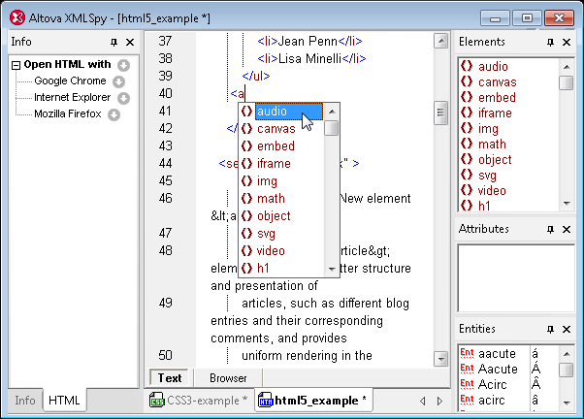Open HTML with Google Chrome arrow icon
The height and width of the screenshot is (419, 584).
[118, 81]
